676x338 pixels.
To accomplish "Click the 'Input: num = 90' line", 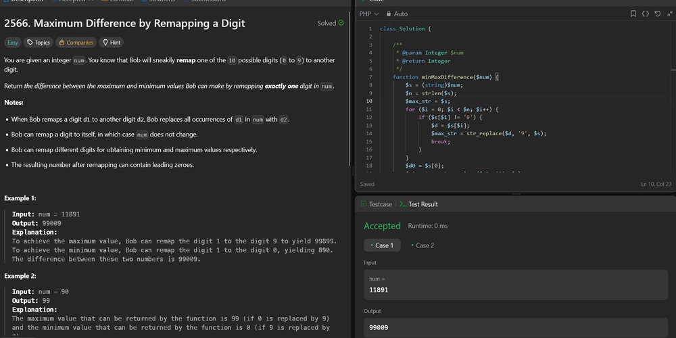I will (x=41, y=292).
